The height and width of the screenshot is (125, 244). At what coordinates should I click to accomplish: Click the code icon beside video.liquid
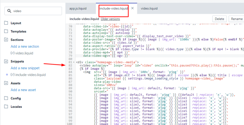(13, 53)
